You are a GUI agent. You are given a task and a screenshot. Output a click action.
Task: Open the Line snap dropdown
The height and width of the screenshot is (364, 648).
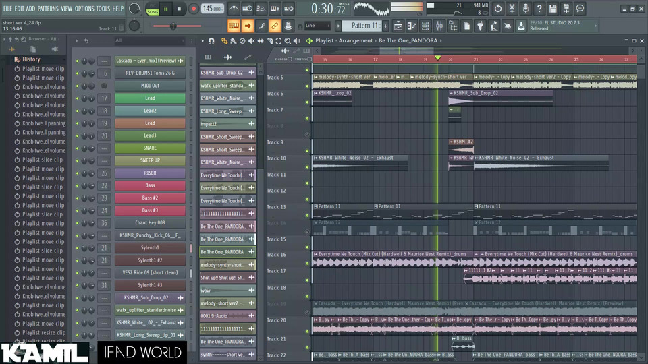pos(317,26)
